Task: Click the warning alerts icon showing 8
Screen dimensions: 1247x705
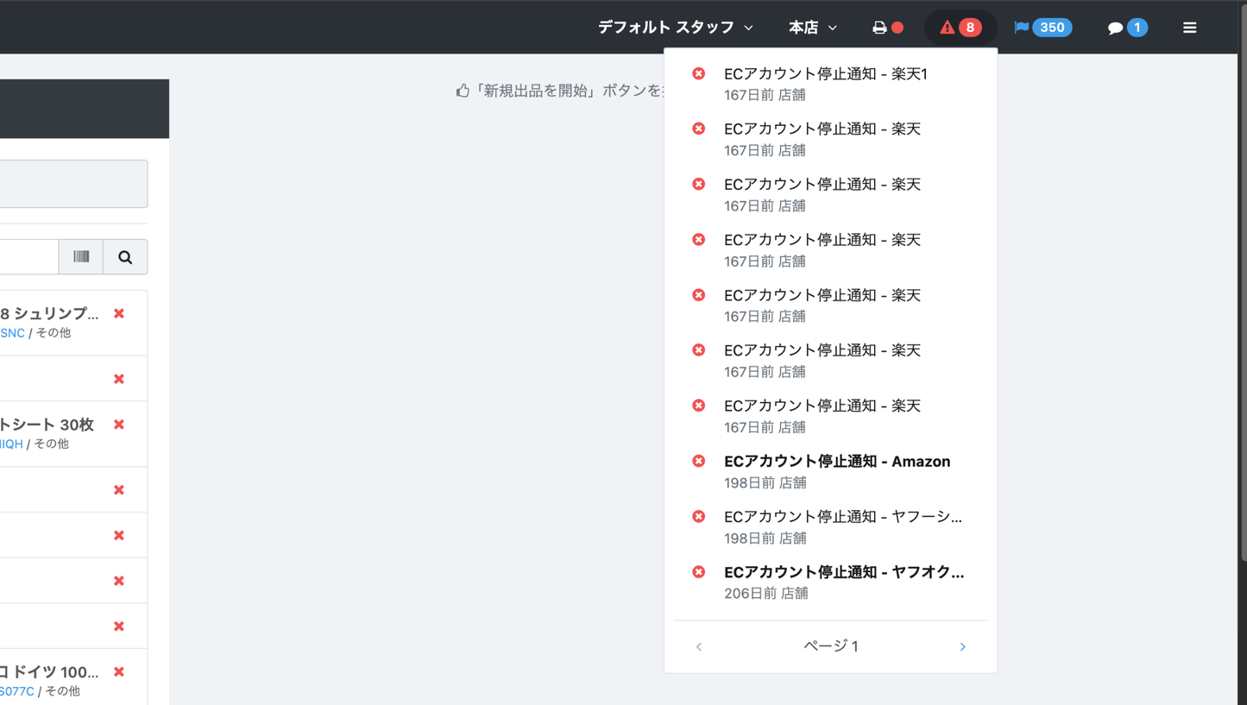Action: [960, 27]
